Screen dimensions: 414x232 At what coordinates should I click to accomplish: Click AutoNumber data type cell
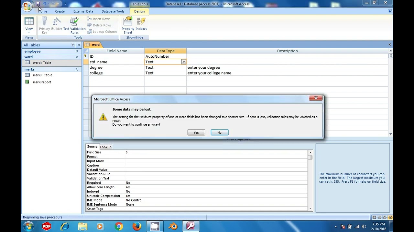[165, 56]
